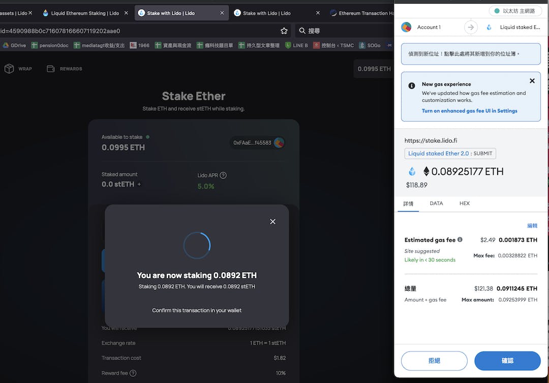549x383 pixels.
Task: Click the browser address bar URL
Action: coord(60,31)
